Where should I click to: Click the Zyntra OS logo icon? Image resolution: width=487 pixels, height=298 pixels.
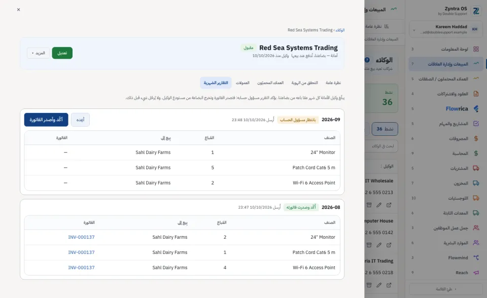pos(476,11)
